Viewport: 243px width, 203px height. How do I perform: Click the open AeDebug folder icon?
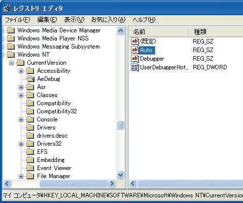[x=30, y=79]
